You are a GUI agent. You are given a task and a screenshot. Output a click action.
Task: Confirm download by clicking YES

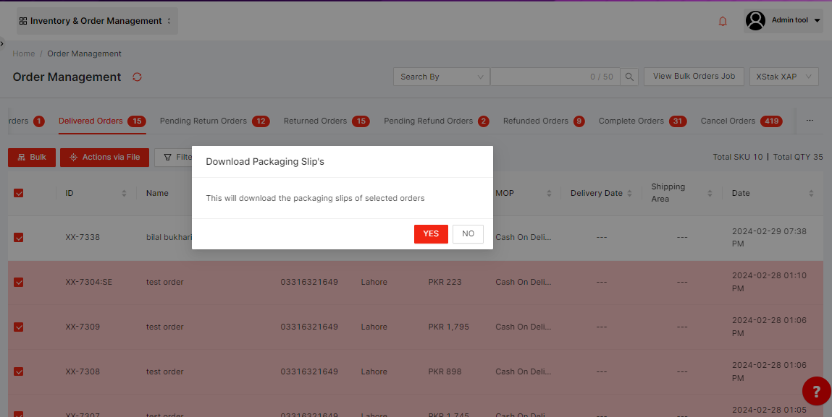click(431, 233)
